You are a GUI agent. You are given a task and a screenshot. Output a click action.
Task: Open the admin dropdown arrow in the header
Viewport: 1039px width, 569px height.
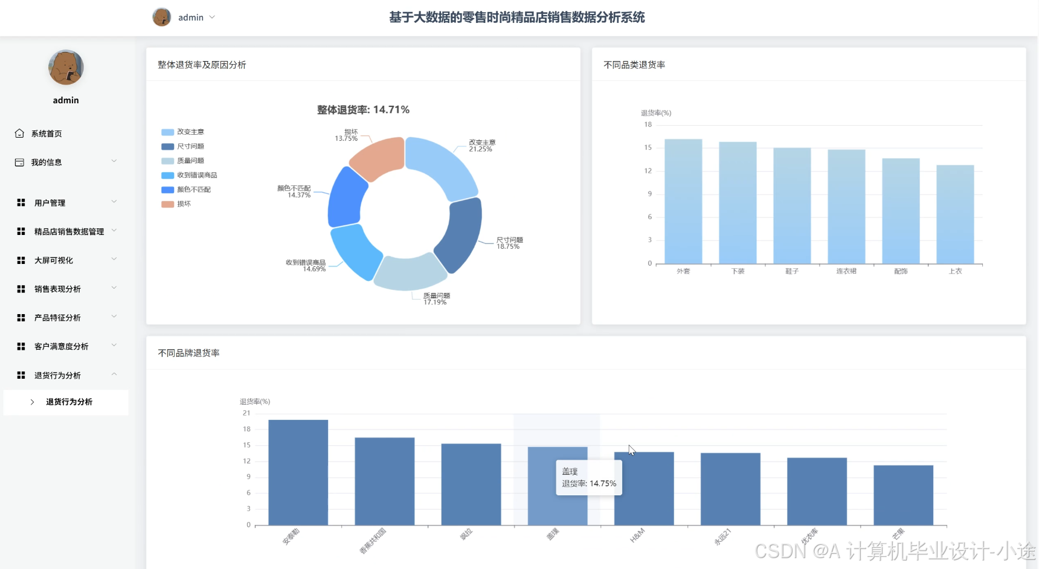point(212,17)
